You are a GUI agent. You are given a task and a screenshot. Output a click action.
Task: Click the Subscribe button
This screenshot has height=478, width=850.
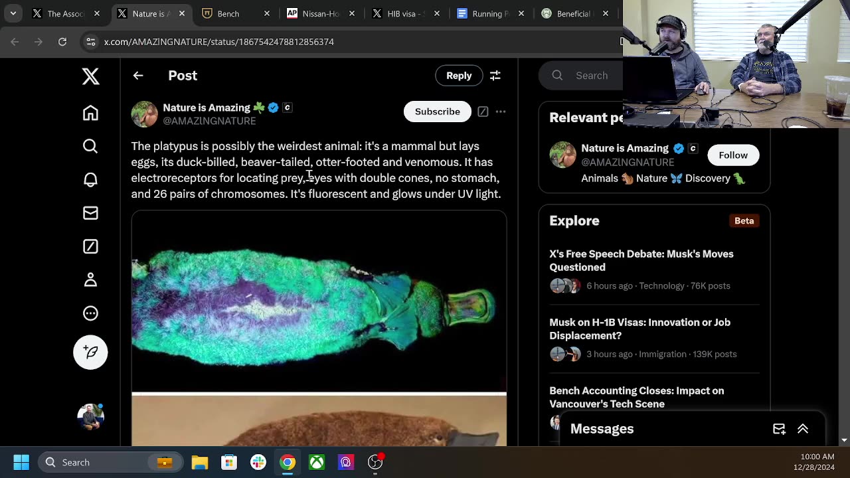point(437,112)
